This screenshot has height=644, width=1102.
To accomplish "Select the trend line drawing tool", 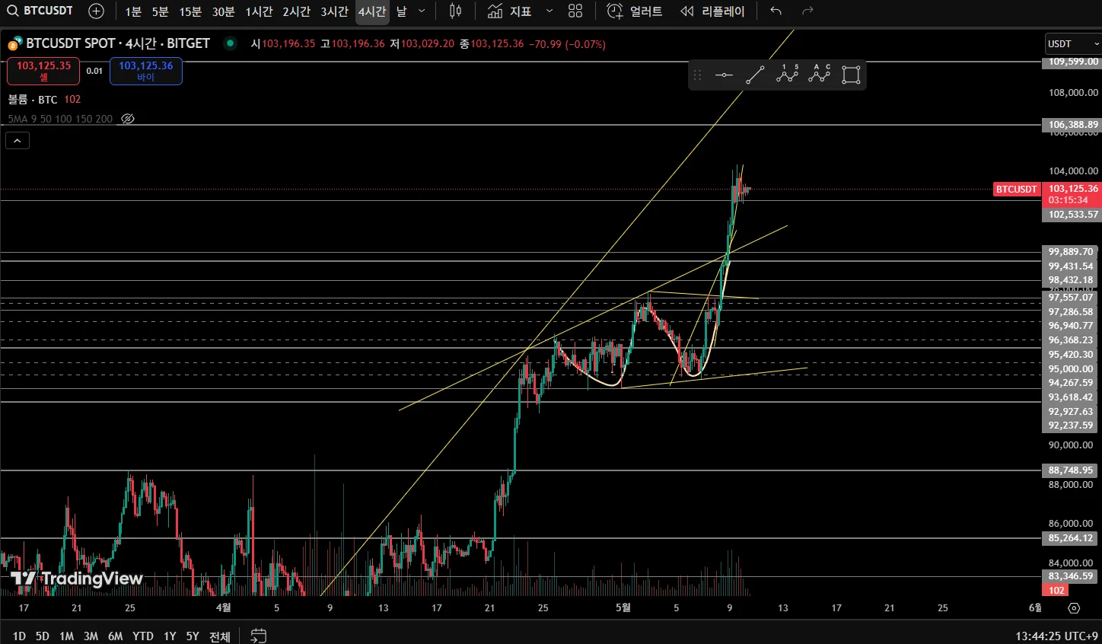I will point(755,75).
